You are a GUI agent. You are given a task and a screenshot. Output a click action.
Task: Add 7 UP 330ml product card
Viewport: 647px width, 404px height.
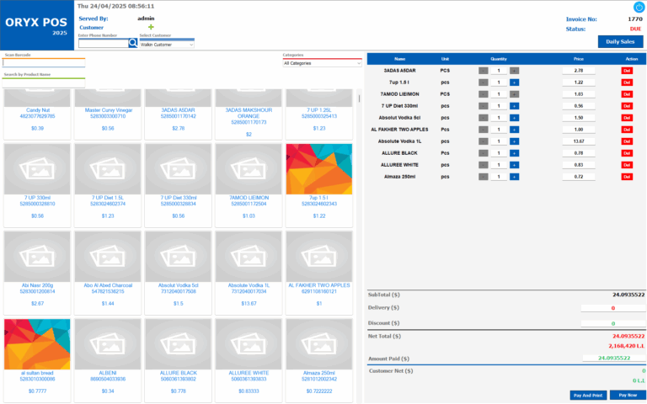tap(37, 184)
